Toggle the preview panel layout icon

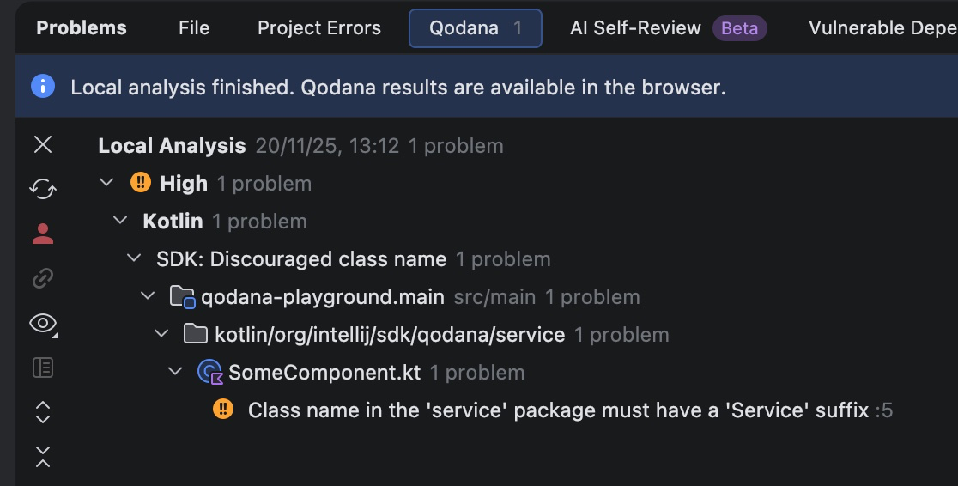[43, 368]
